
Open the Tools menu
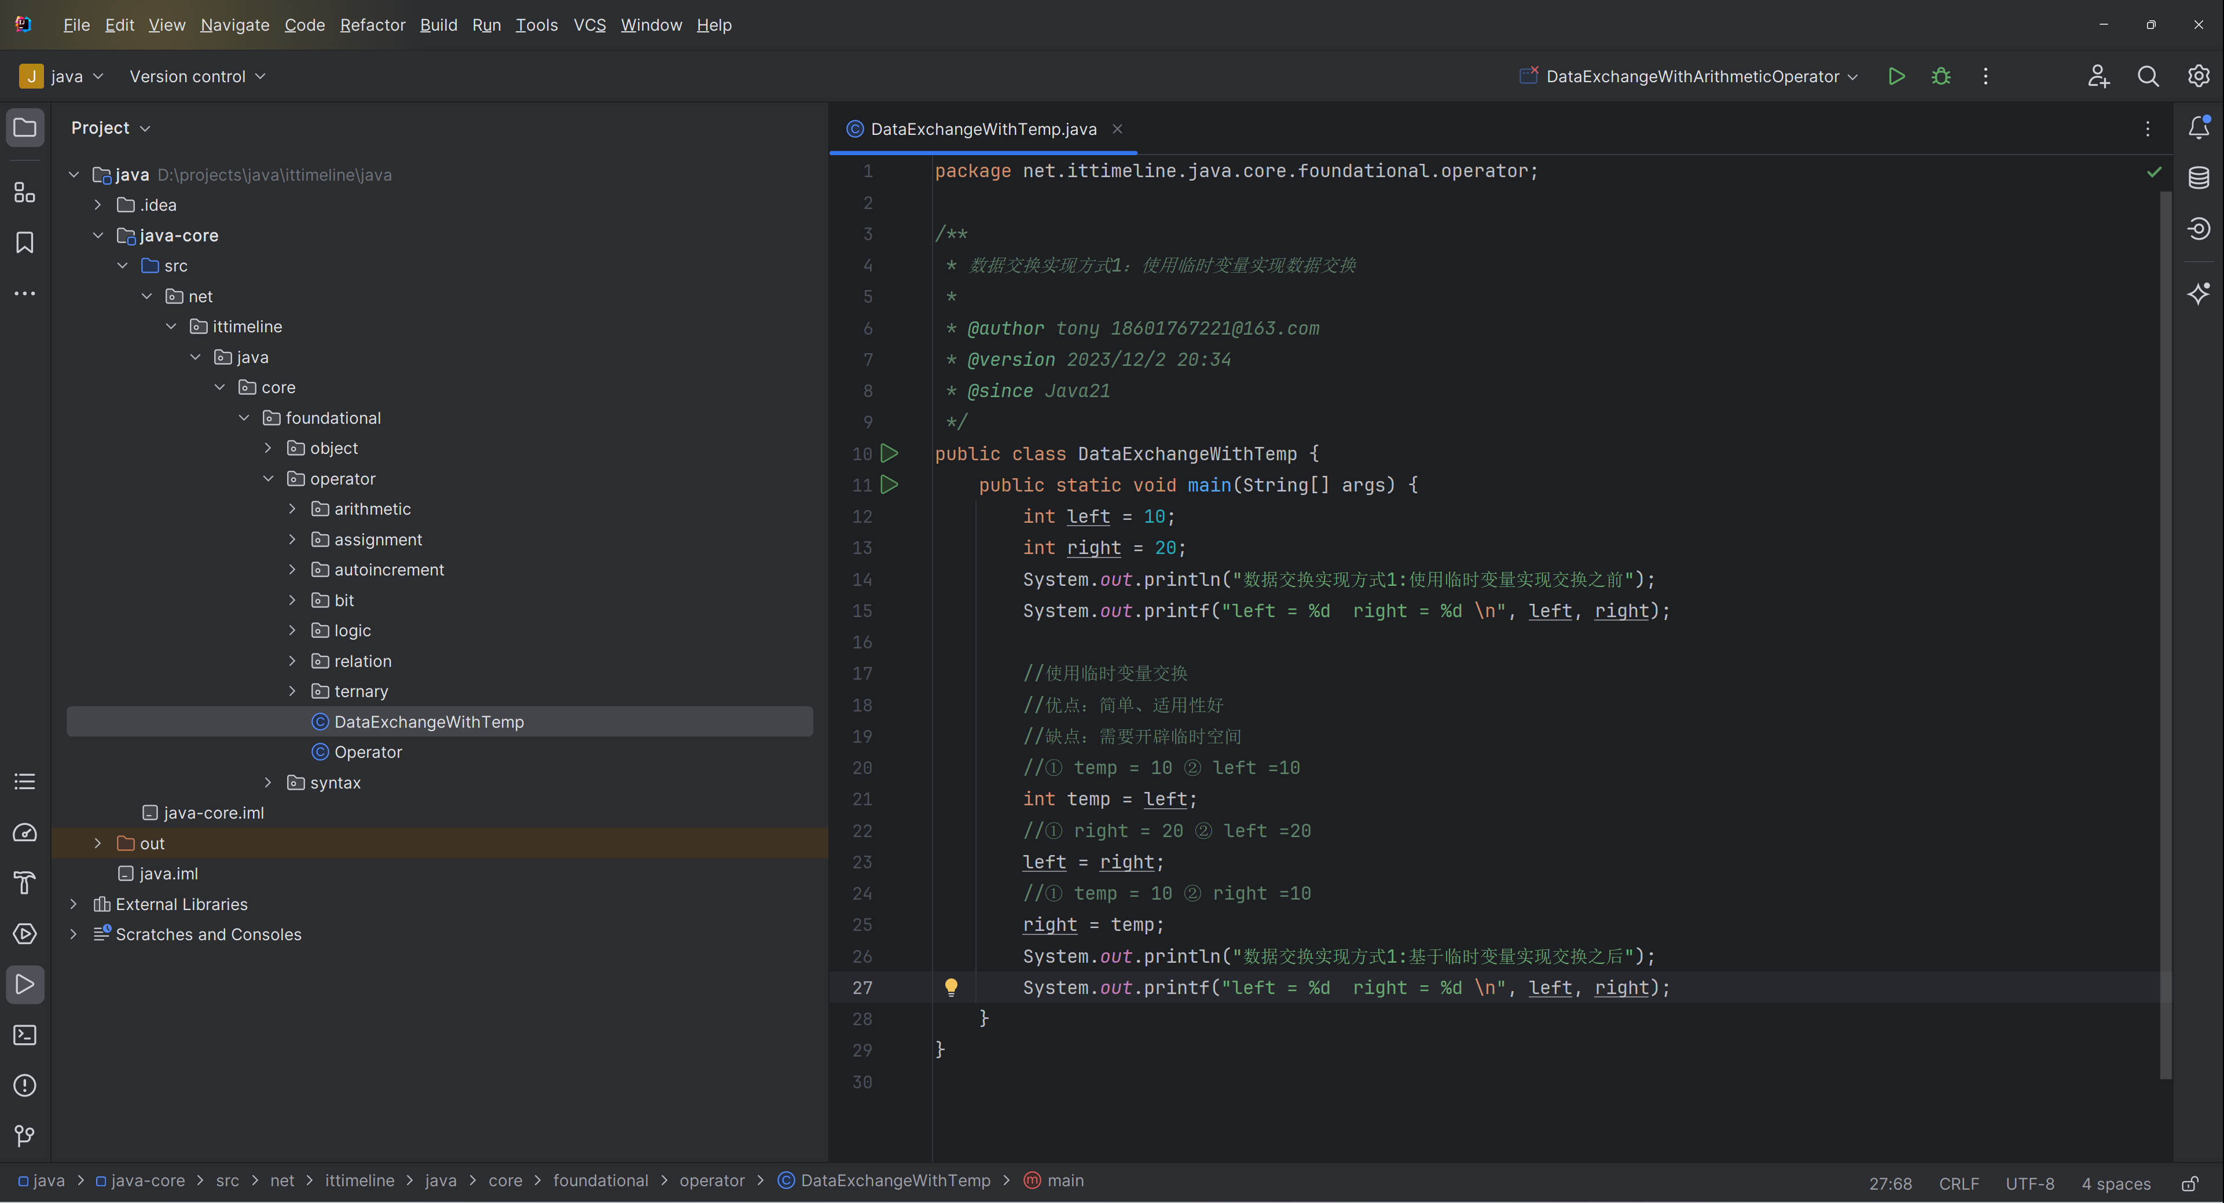click(x=536, y=25)
